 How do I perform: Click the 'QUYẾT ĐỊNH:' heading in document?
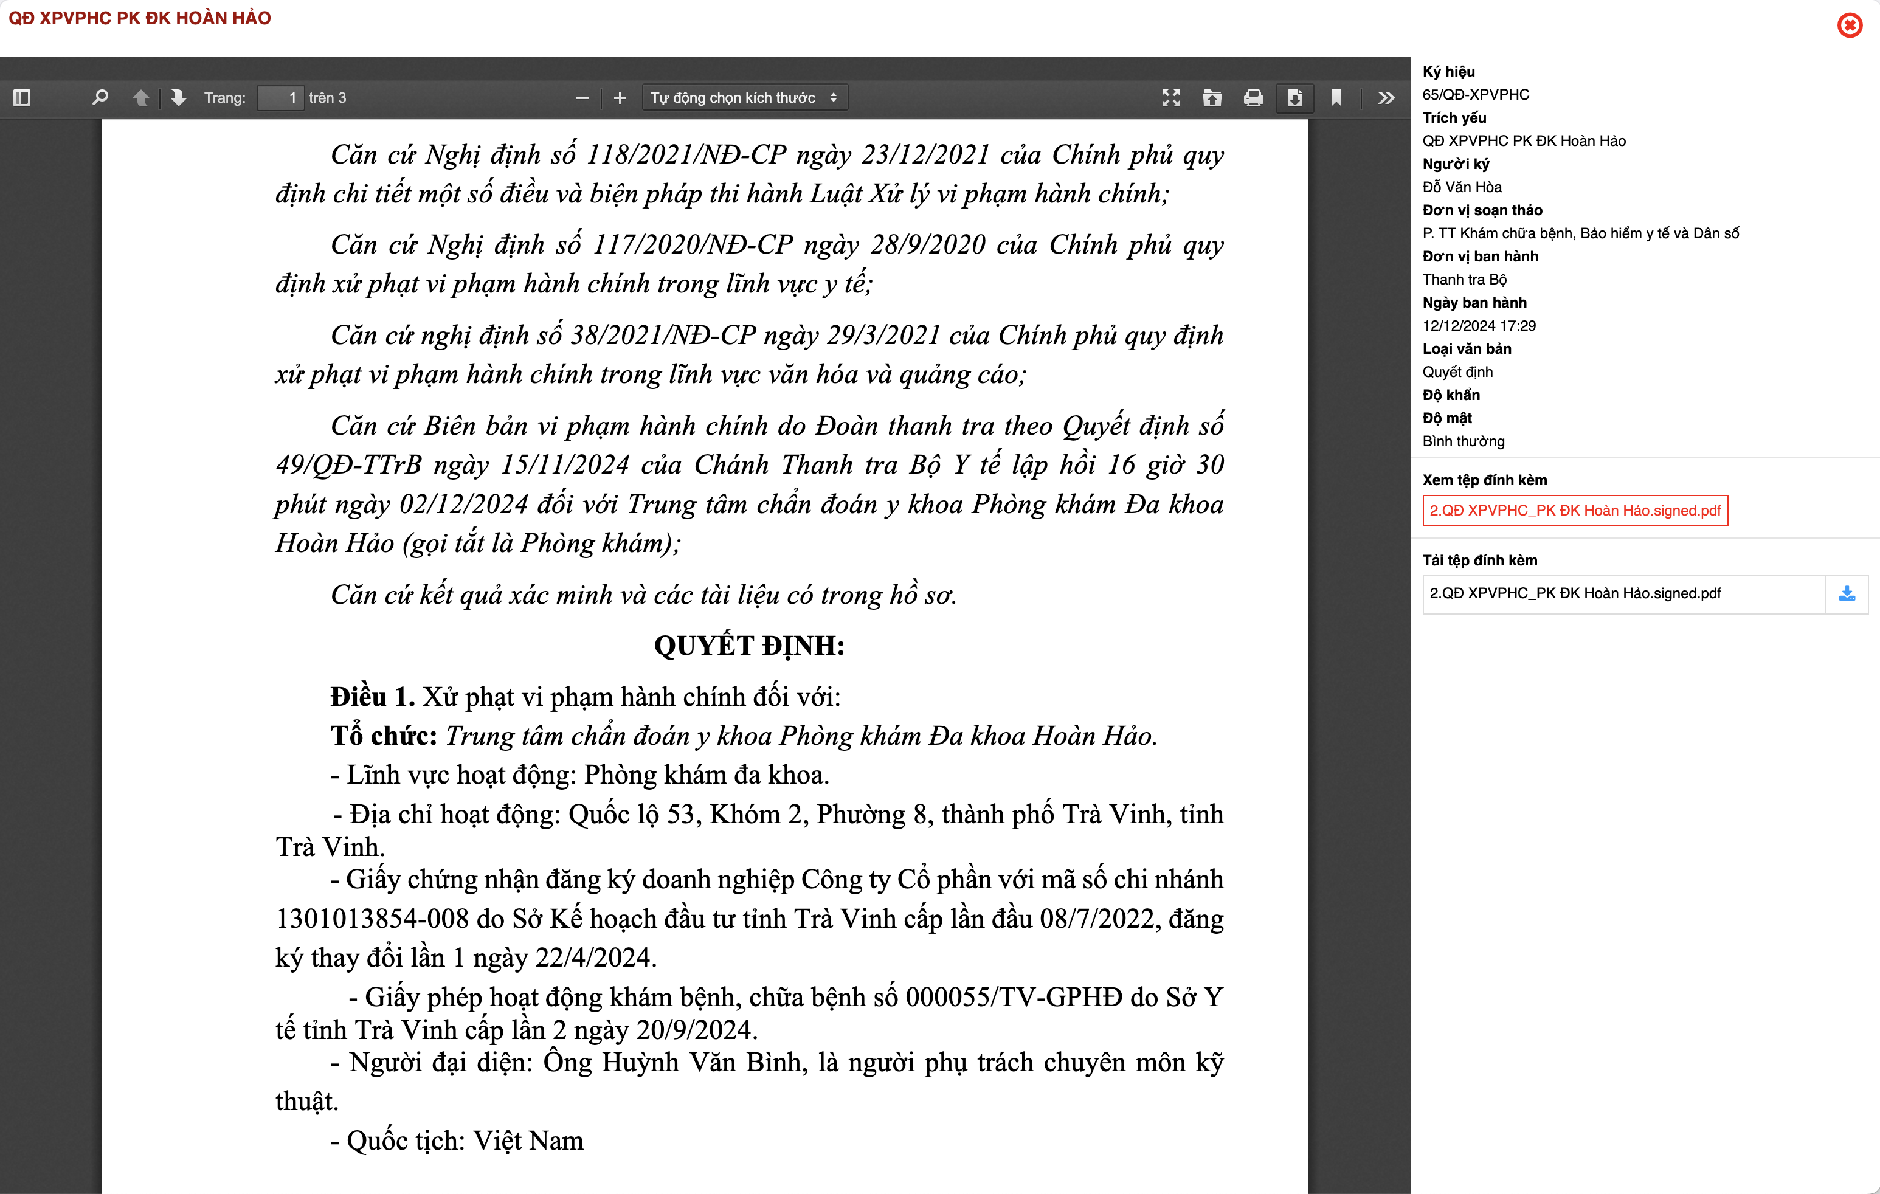point(748,646)
